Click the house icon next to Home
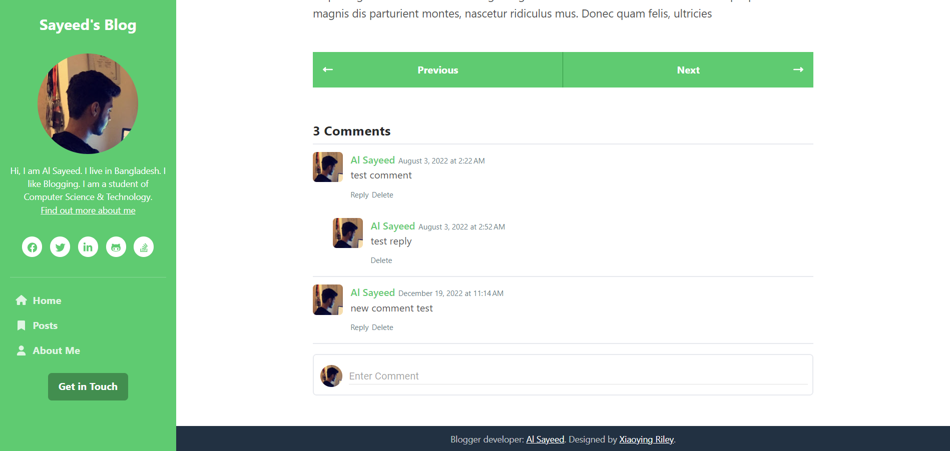 [21, 300]
